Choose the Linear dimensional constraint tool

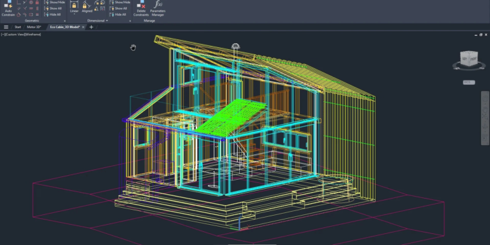[74, 7]
